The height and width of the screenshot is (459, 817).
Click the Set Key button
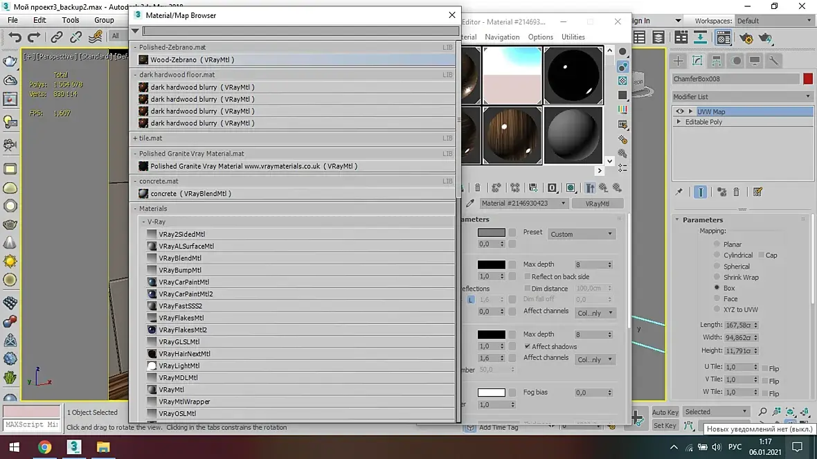pos(665,426)
